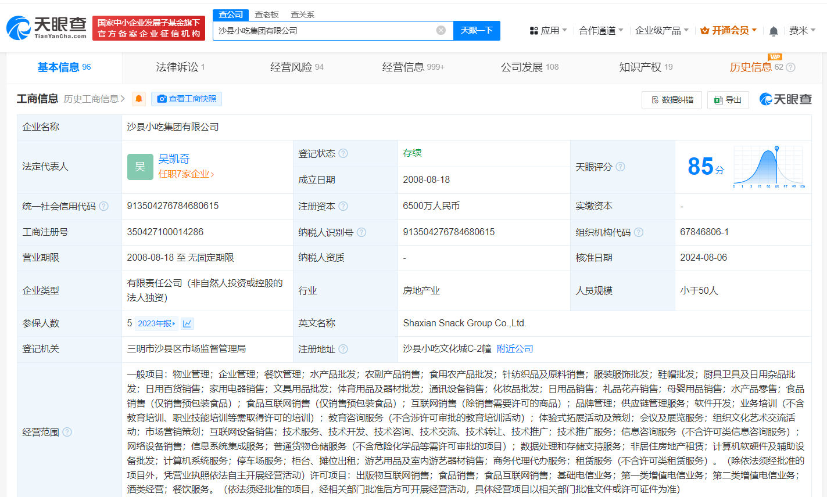Click the 天眼一下 search button
827x497 pixels.
477,30
